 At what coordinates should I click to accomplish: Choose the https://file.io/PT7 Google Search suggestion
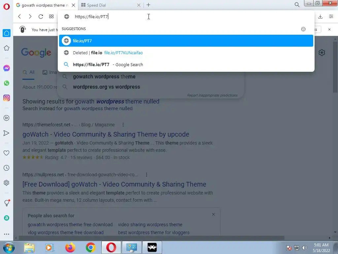(x=186, y=64)
